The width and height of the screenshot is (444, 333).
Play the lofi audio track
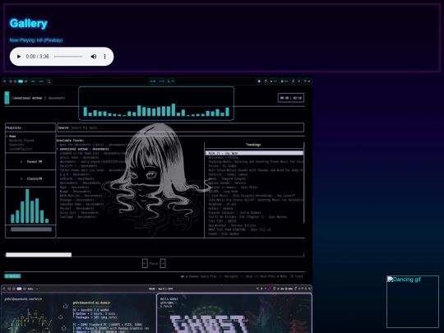(x=19, y=57)
